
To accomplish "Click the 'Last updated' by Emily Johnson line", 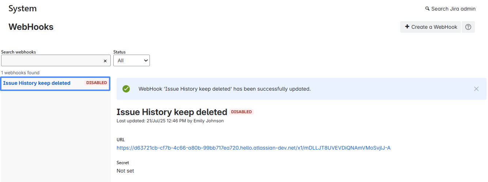I will pos(170,121).
